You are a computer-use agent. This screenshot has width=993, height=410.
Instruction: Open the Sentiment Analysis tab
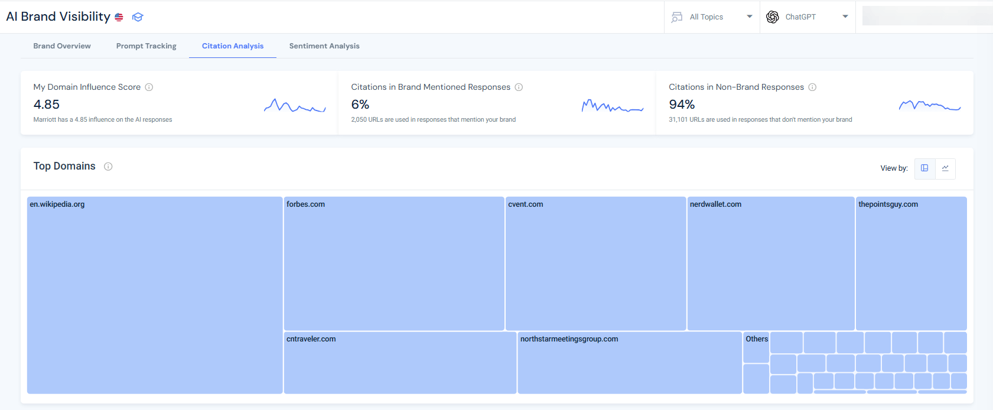click(x=324, y=46)
